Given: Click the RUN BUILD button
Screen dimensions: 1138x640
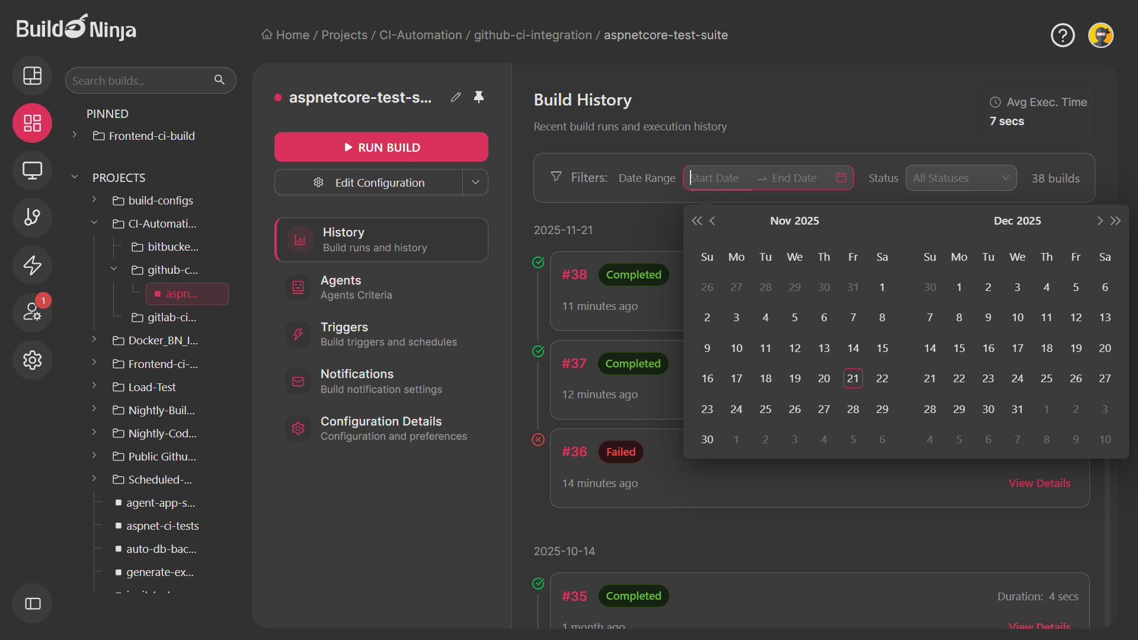Looking at the screenshot, I should coord(381,147).
